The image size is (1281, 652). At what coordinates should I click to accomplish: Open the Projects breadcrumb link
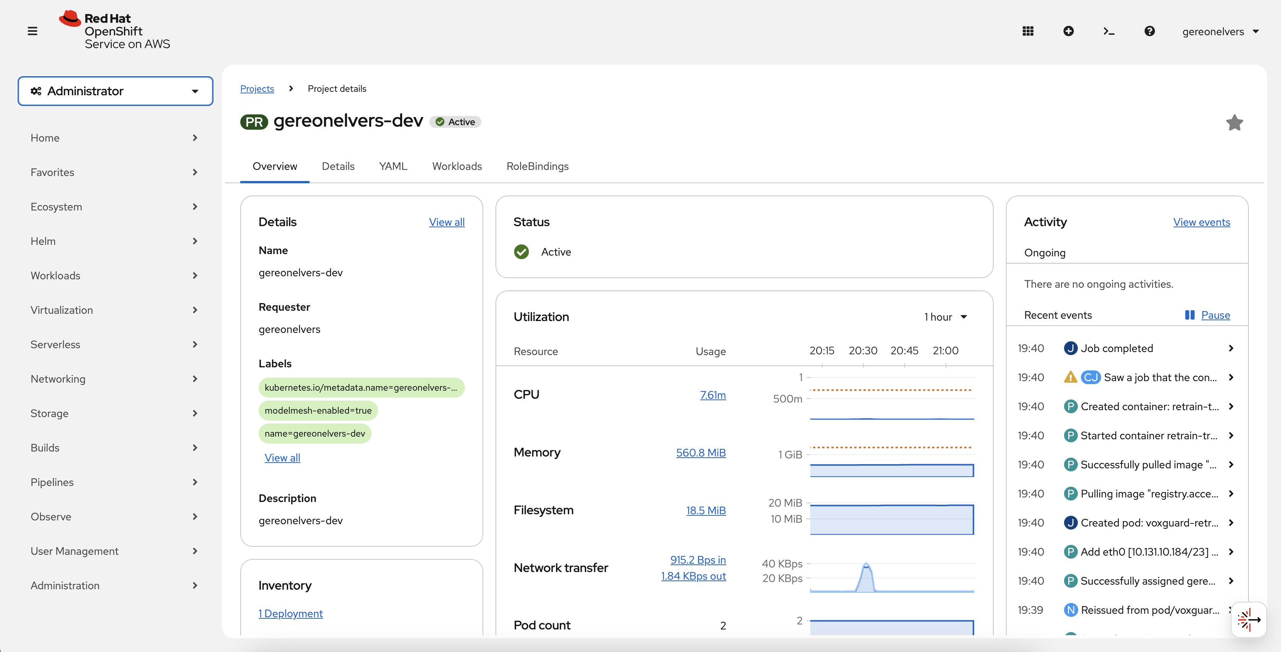pos(257,88)
